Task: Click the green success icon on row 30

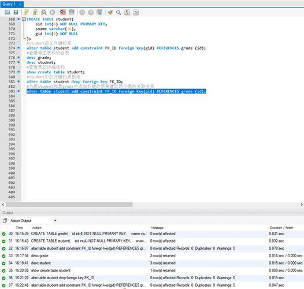Action: pos(3,234)
